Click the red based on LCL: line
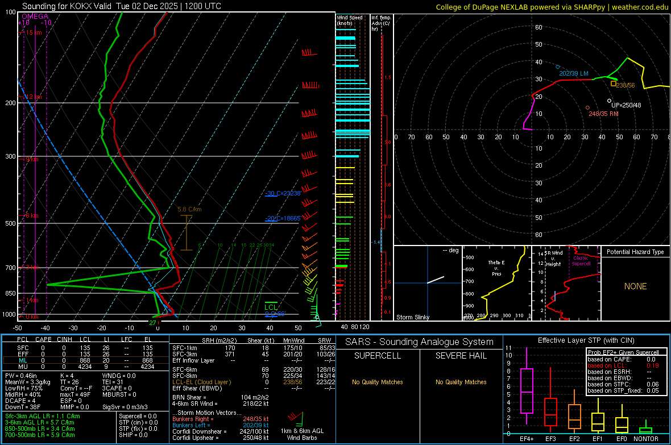Screen dimensions: 671x445 click(623, 365)
